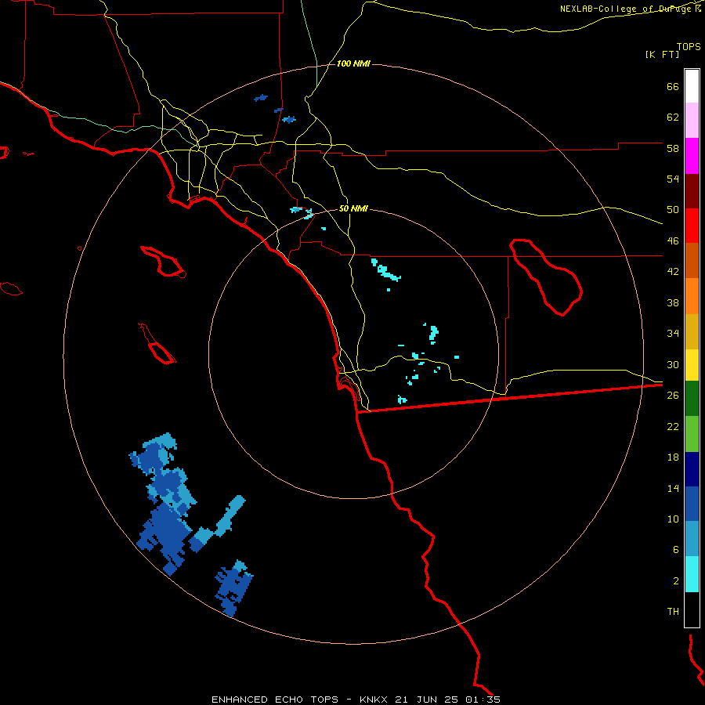Image resolution: width=705 pixels, height=705 pixels.
Task: Click the legend value "58"
Action: coord(673,148)
